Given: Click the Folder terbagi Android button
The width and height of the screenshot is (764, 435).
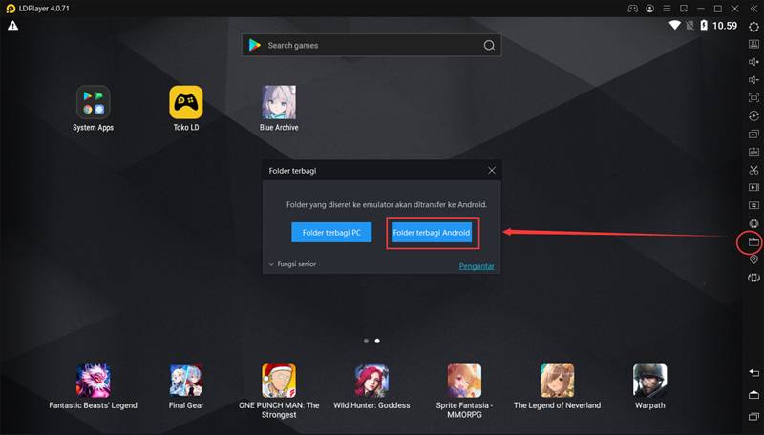Looking at the screenshot, I should 432,233.
